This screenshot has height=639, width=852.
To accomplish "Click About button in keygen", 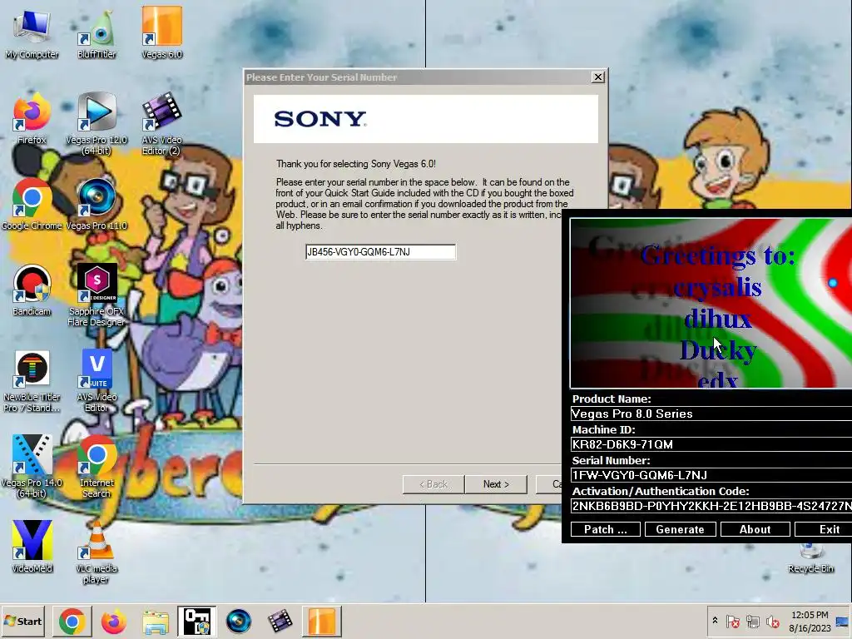I will 755,529.
